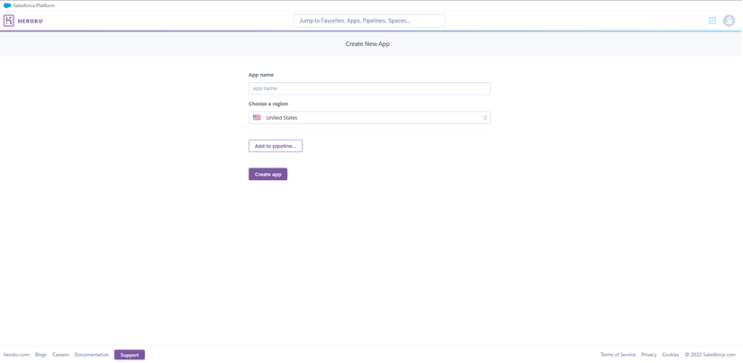
Task: Click the Choose a region label
Action: click(x=268, y=104)
